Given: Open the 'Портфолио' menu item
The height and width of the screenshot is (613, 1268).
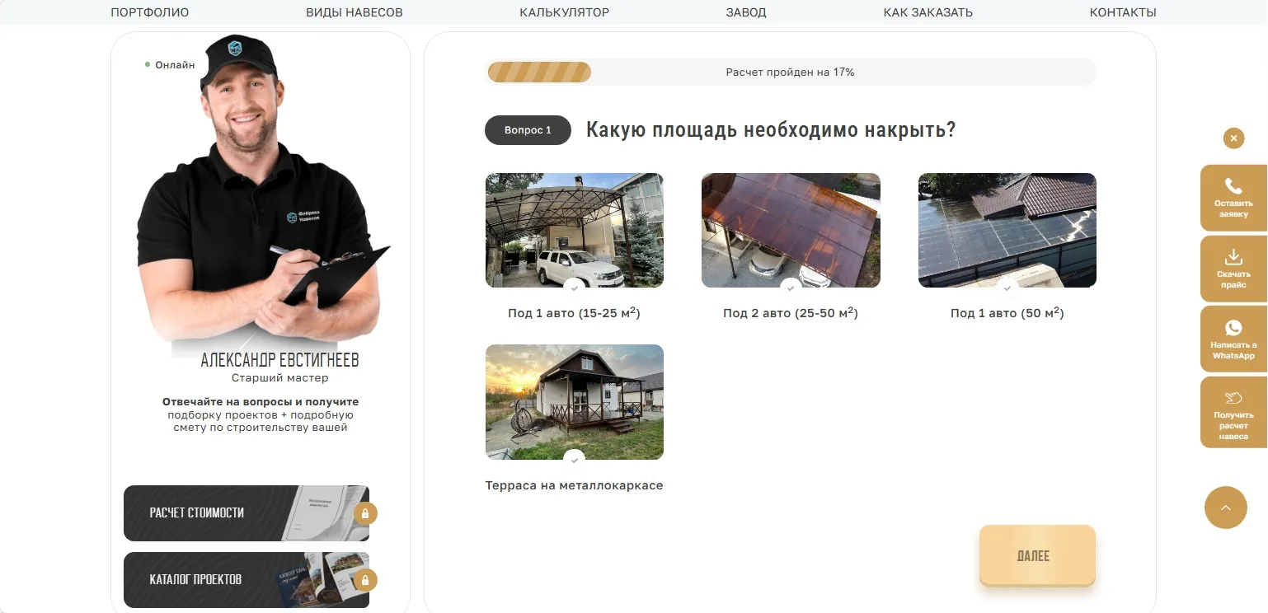Looking at the screenshot, I should tap(150, 12).
